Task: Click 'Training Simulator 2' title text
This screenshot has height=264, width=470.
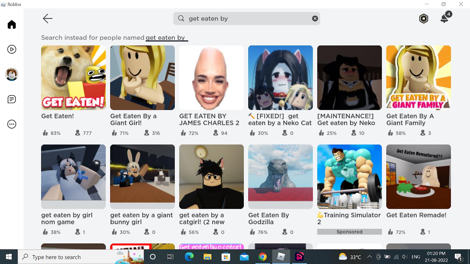Action: pos(349,219)
